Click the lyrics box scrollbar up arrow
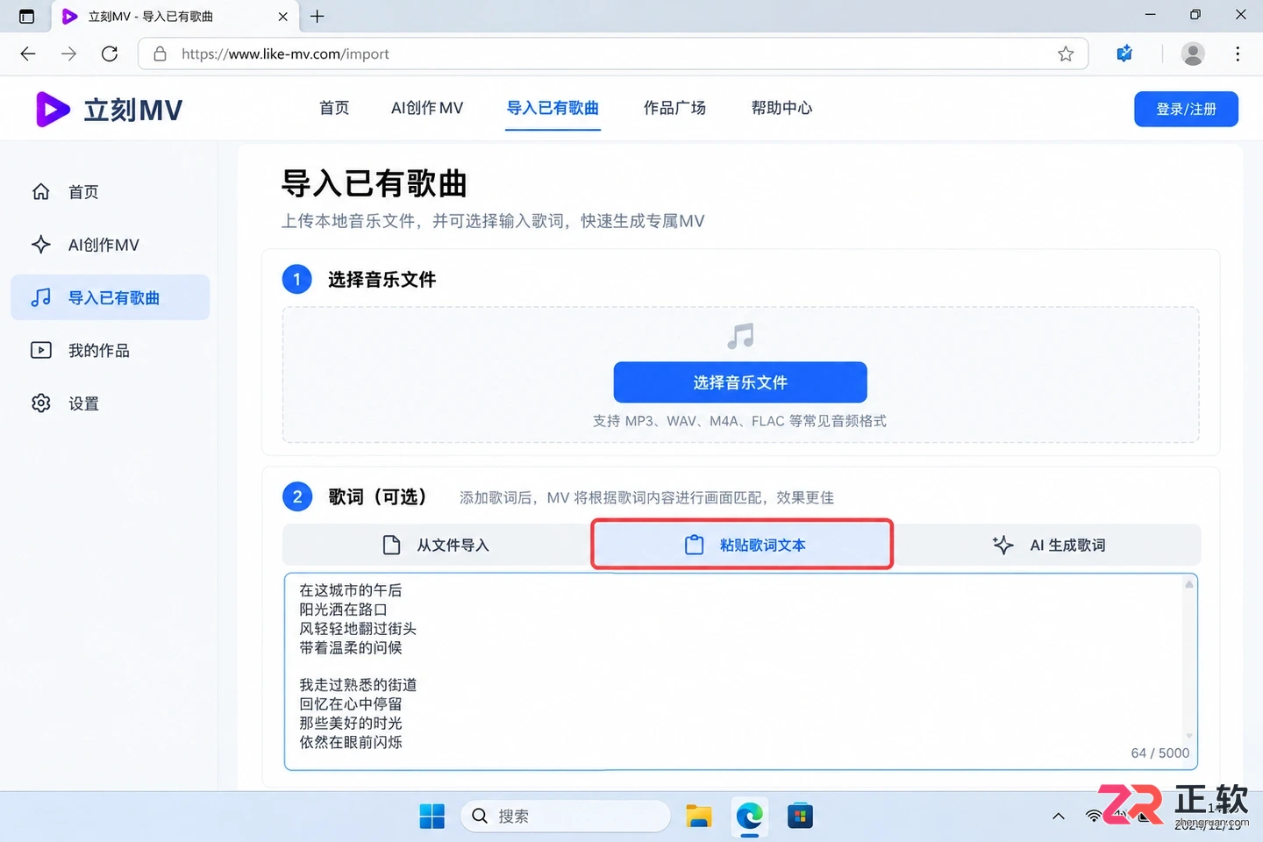1263x842 pixels. pyautogui.click(x=1189, y=584)
